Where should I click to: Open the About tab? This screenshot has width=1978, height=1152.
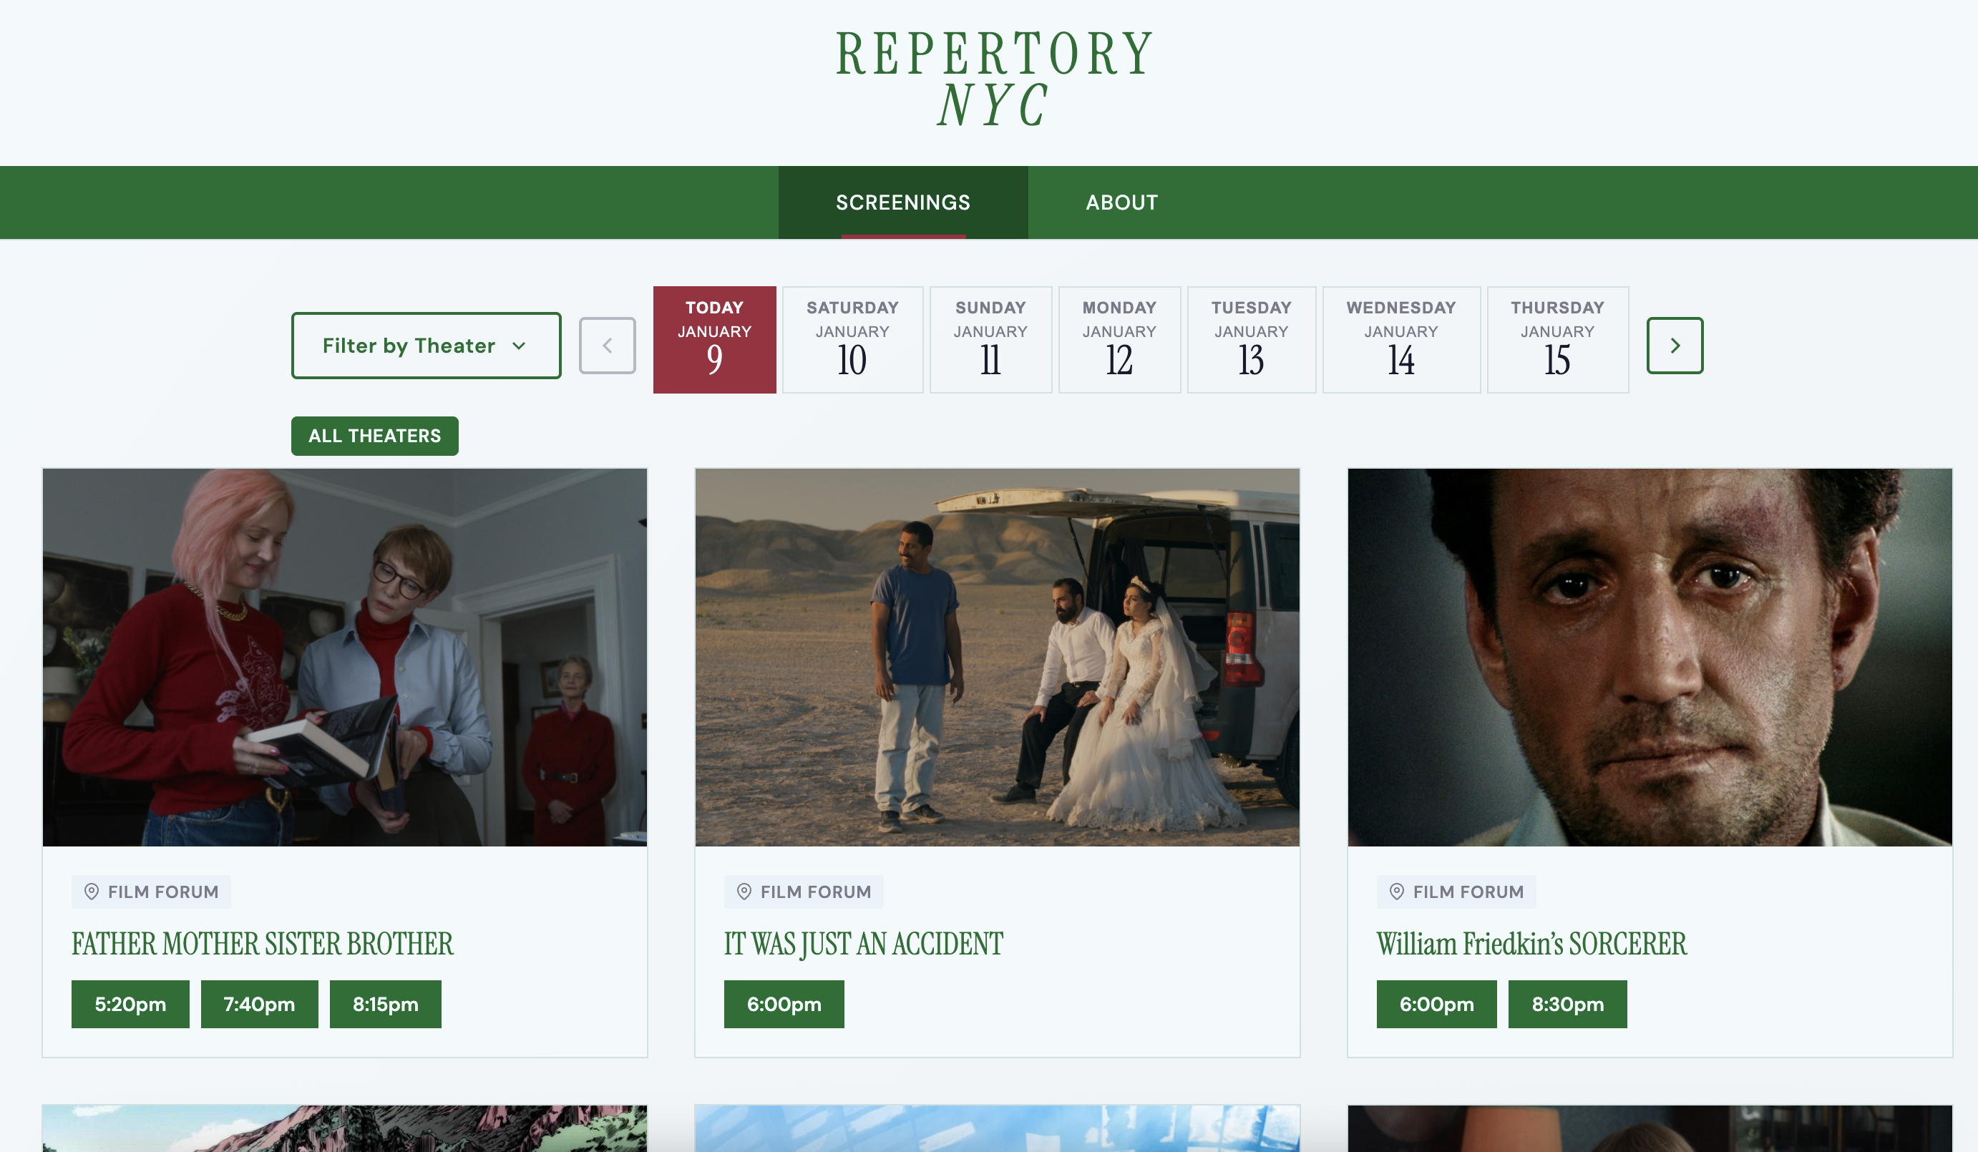(x=1121, y=202)
